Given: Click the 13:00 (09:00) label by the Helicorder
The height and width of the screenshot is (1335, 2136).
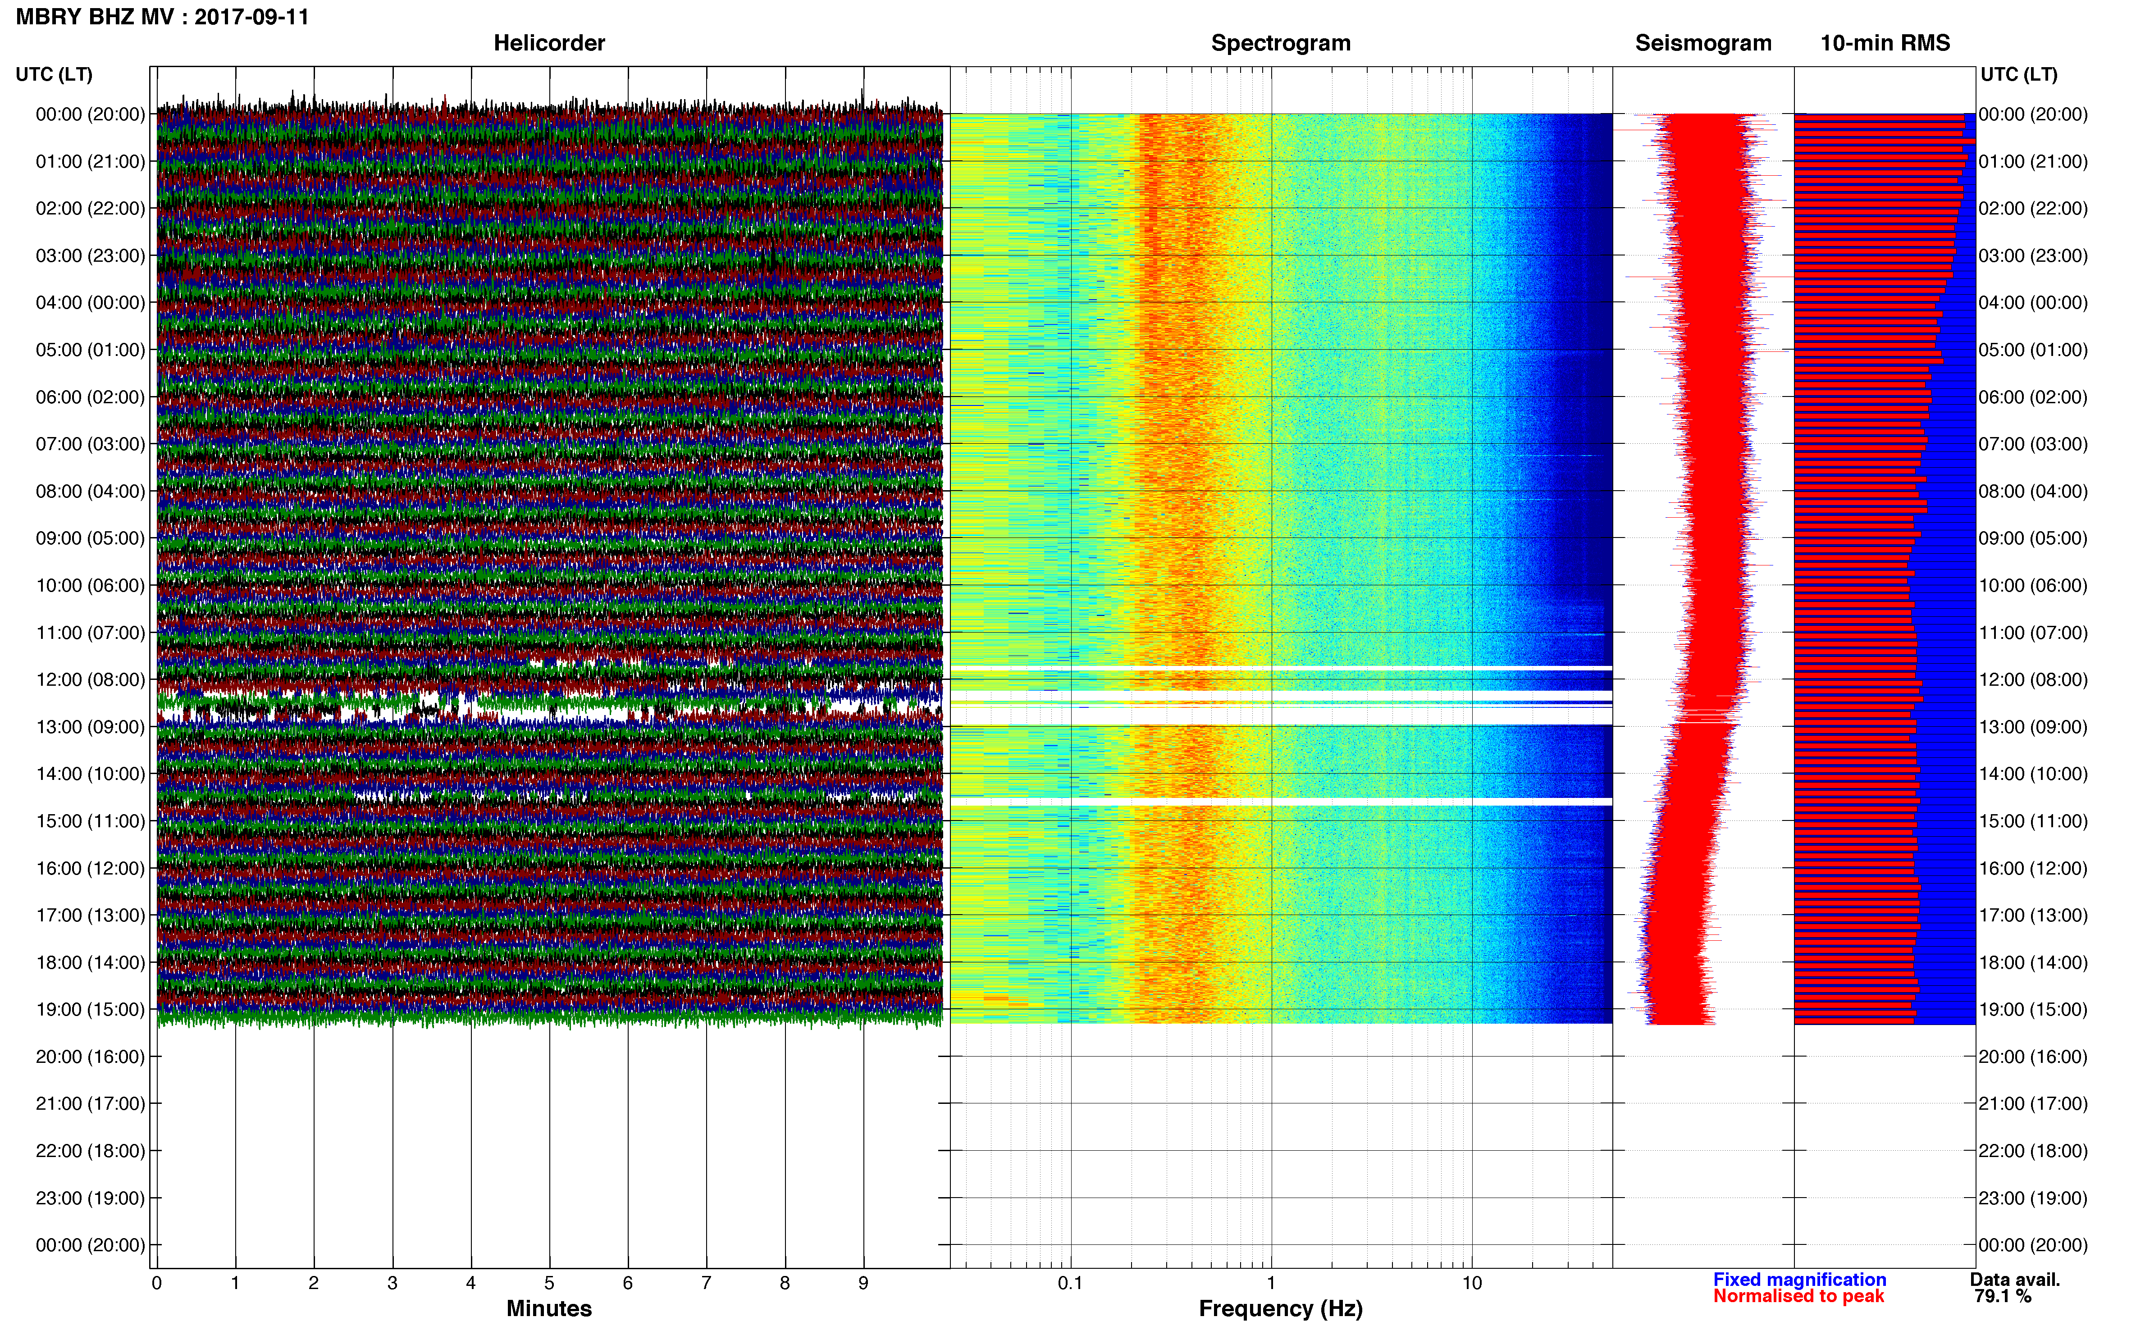Looking at the screenshot, I should [90, 728].
